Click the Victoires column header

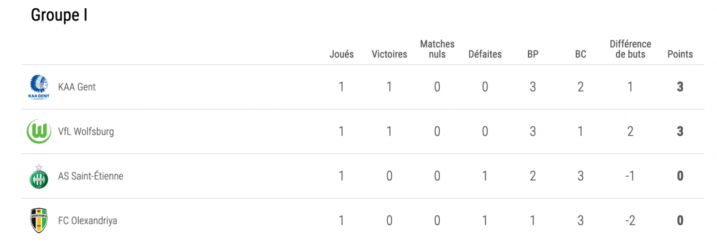coord(389,55)
